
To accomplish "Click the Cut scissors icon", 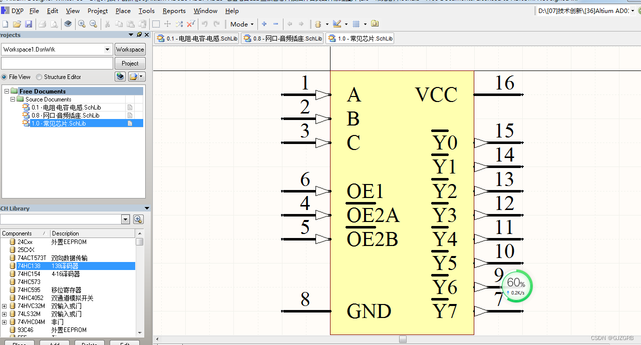I will coord(107,24).
